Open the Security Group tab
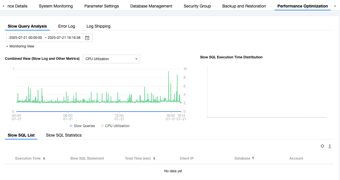Screen dimensions: 340x180 [x=197, y=6]
